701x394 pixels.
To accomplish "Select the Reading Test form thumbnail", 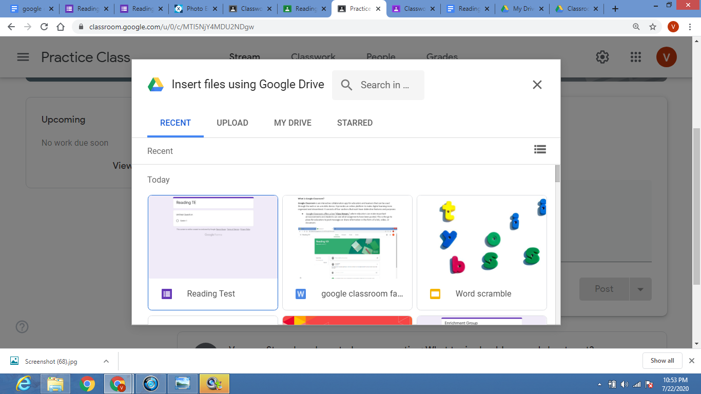I will [213, 252].
